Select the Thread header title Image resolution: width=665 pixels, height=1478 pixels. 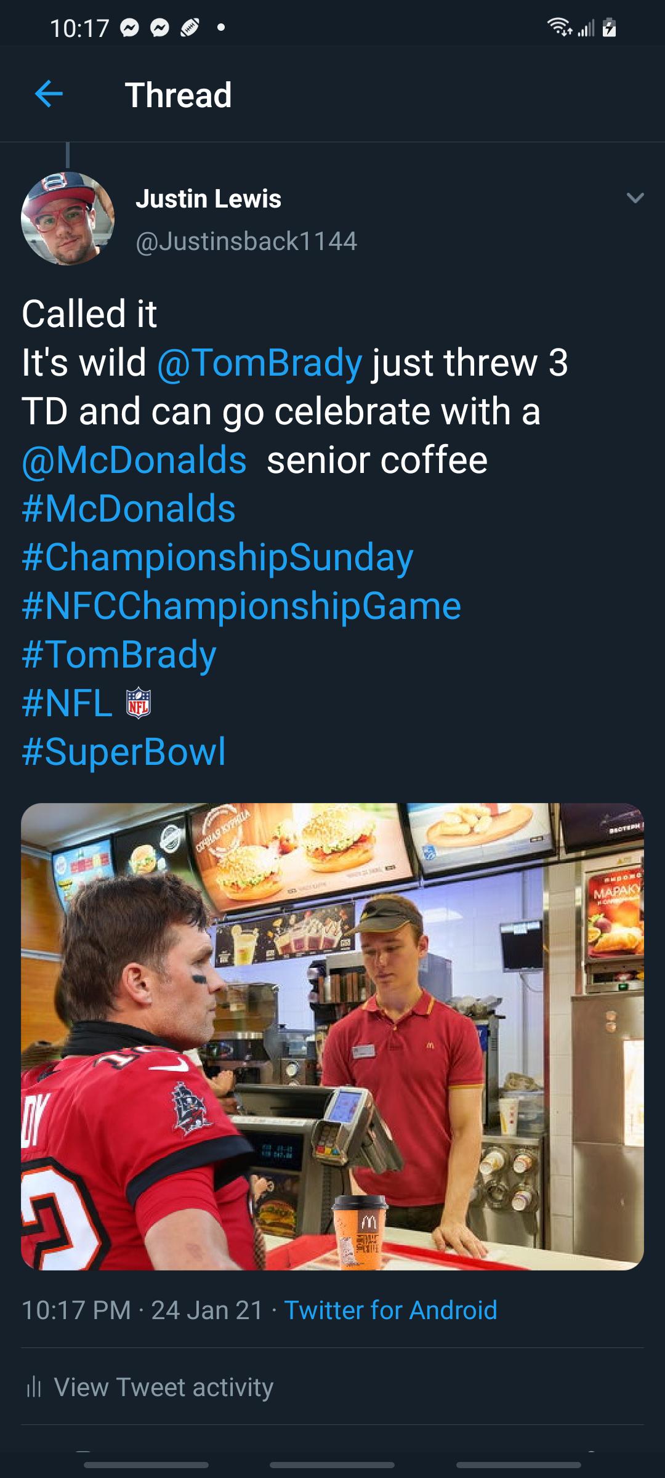(179, 95)
